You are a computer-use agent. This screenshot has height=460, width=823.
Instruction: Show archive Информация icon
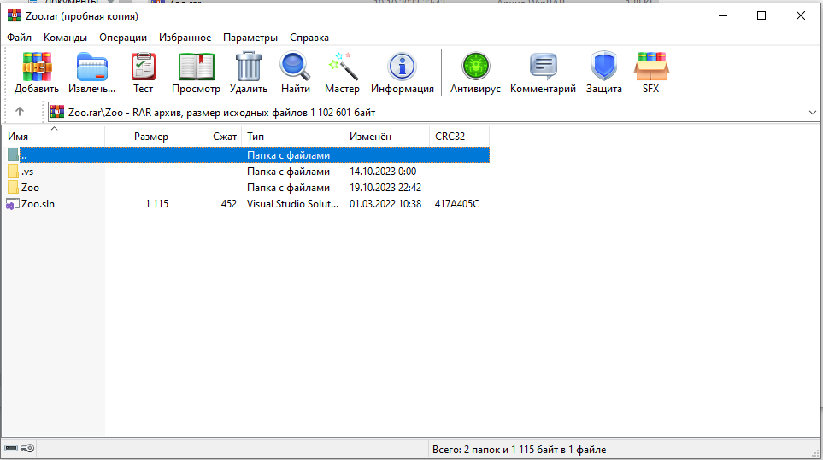tap(402, 67)
